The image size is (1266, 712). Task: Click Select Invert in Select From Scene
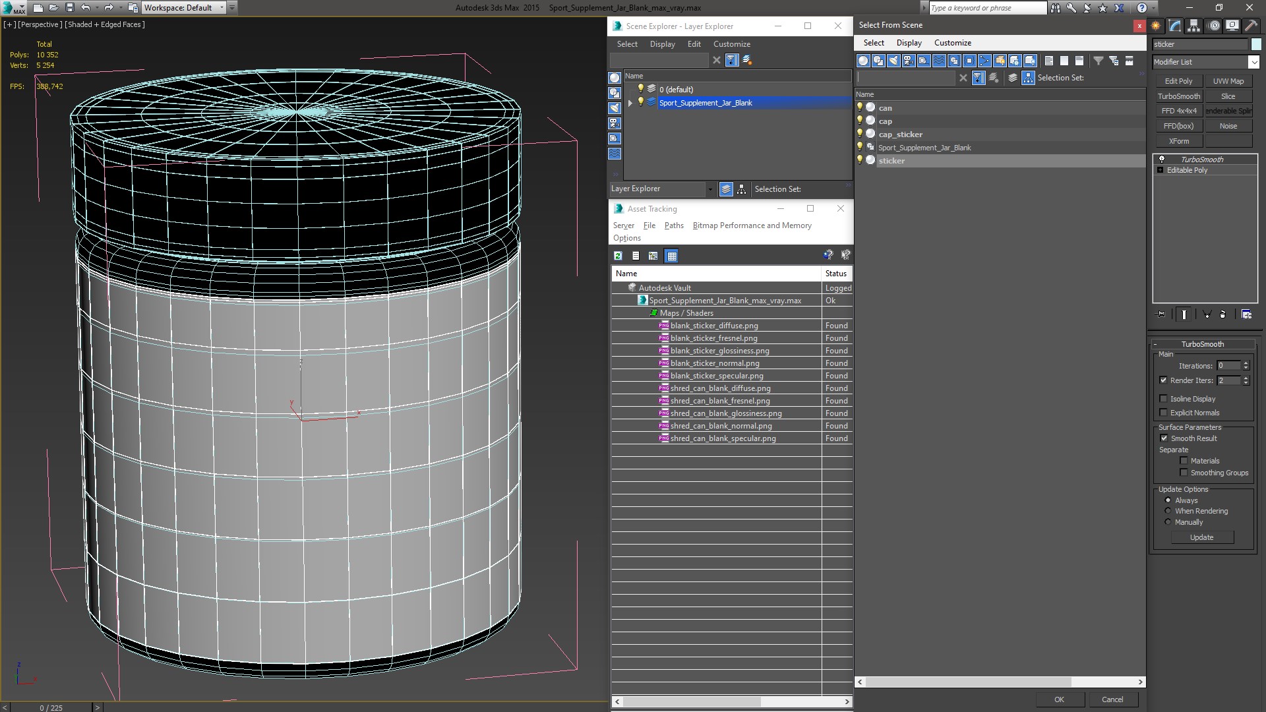[x=1079, y=61]
